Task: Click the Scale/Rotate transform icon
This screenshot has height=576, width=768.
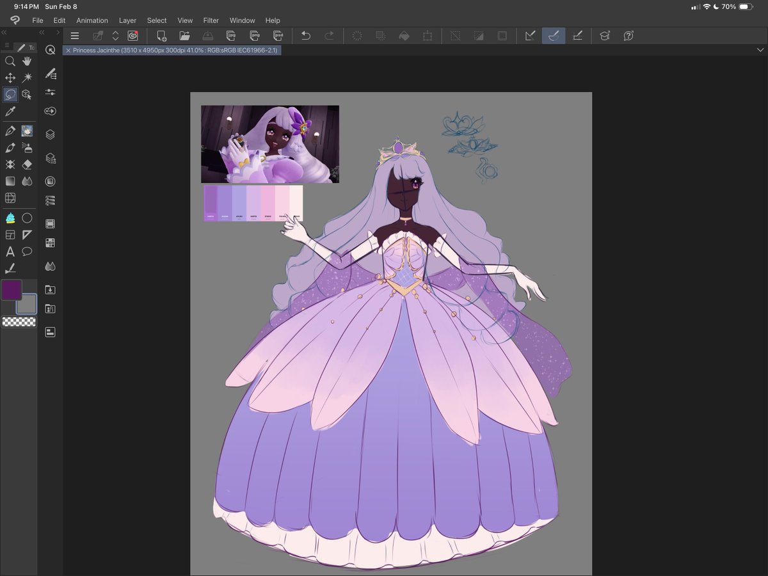Action: click(427, 36)
